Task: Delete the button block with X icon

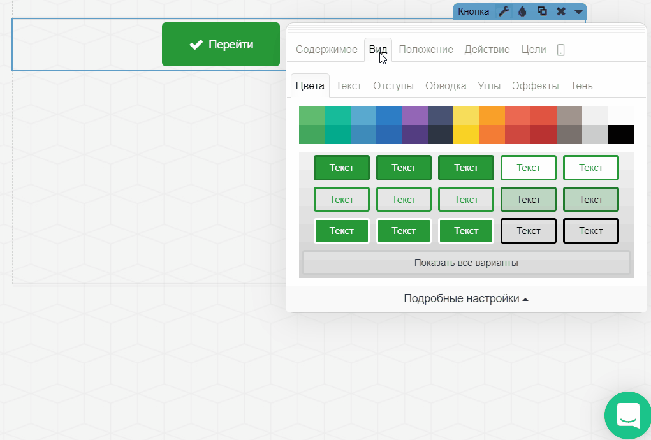Action: (560, 11)
